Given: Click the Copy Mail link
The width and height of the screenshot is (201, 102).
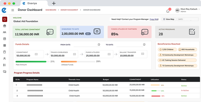Looking at the screenshot, I should [x=154, y=19].
